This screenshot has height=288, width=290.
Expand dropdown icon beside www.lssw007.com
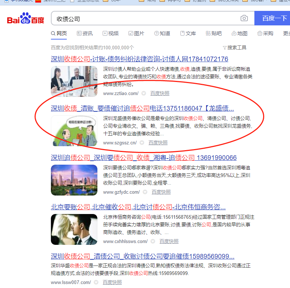[x=96, y=283]
